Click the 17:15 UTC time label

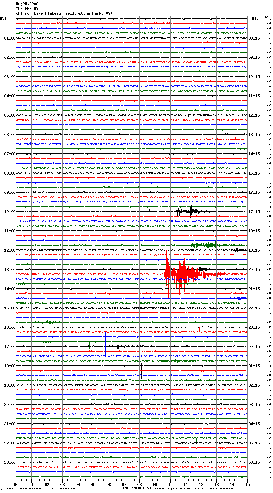[x=254, y=212]
